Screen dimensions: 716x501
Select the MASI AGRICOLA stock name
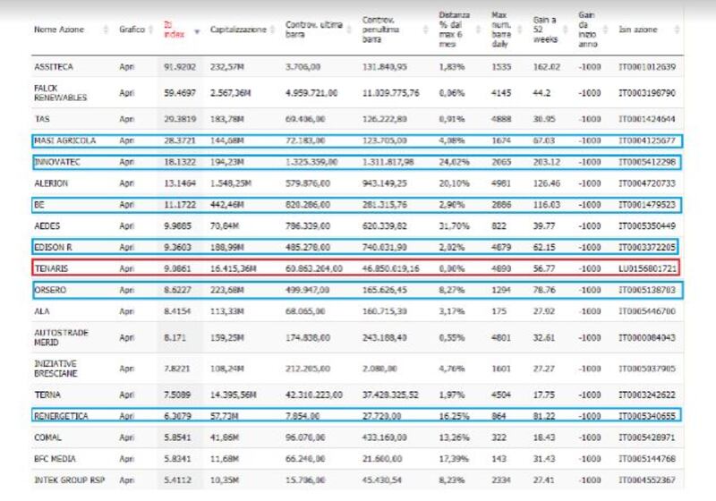click(x=64, y=140)
